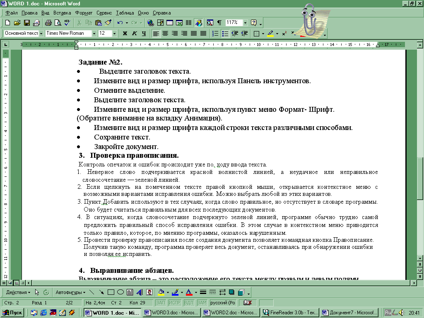This screenshot has height=318, width=424.
Task: Open the Times New Roman font dropdown
Action: click(x=94, y=33)
